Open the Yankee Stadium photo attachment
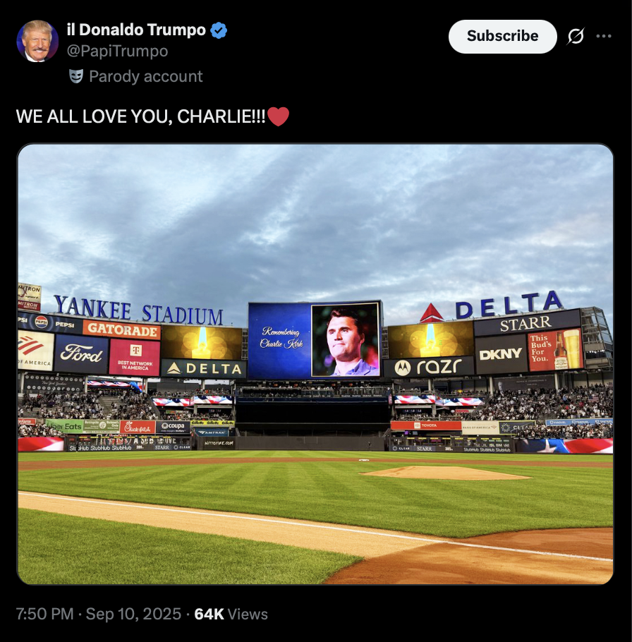The width and height of the screenshot is (632, 642). coord(315,364)
